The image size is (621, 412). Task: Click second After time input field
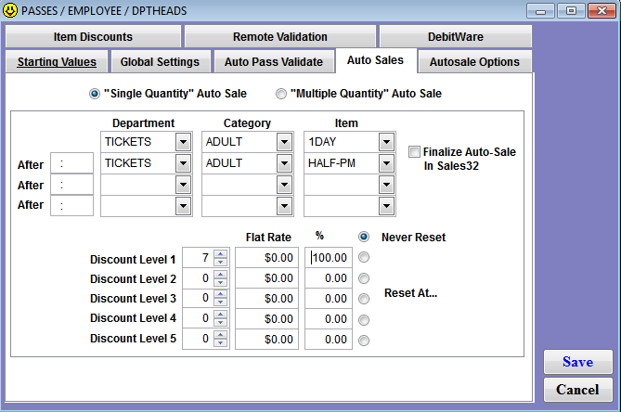(x=71, y=185)
